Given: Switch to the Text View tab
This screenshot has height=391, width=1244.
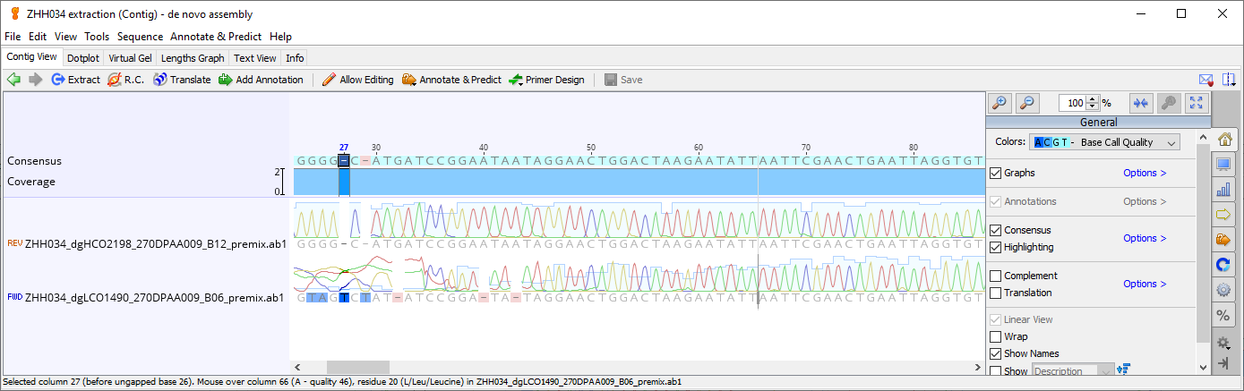Looking at the screenshot, I should click(x=255, y=57).
